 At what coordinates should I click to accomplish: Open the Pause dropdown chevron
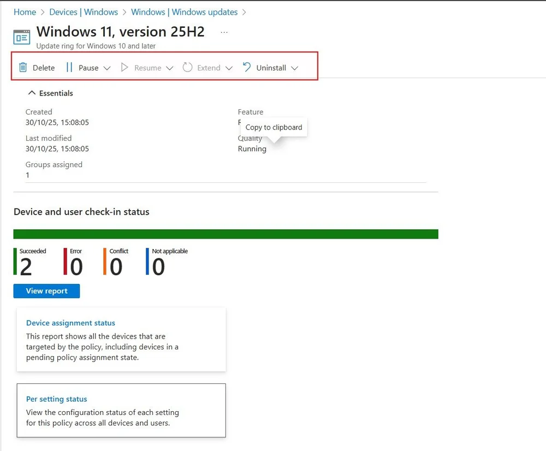(x=107, y=68)
